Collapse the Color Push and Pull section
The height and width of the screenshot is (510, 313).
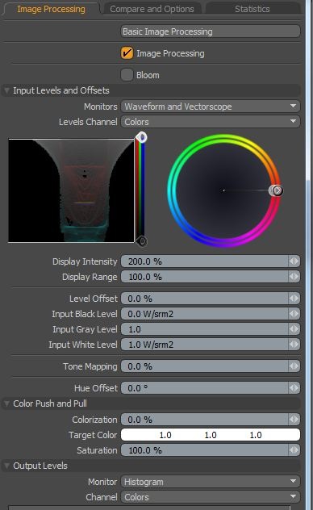6,403
